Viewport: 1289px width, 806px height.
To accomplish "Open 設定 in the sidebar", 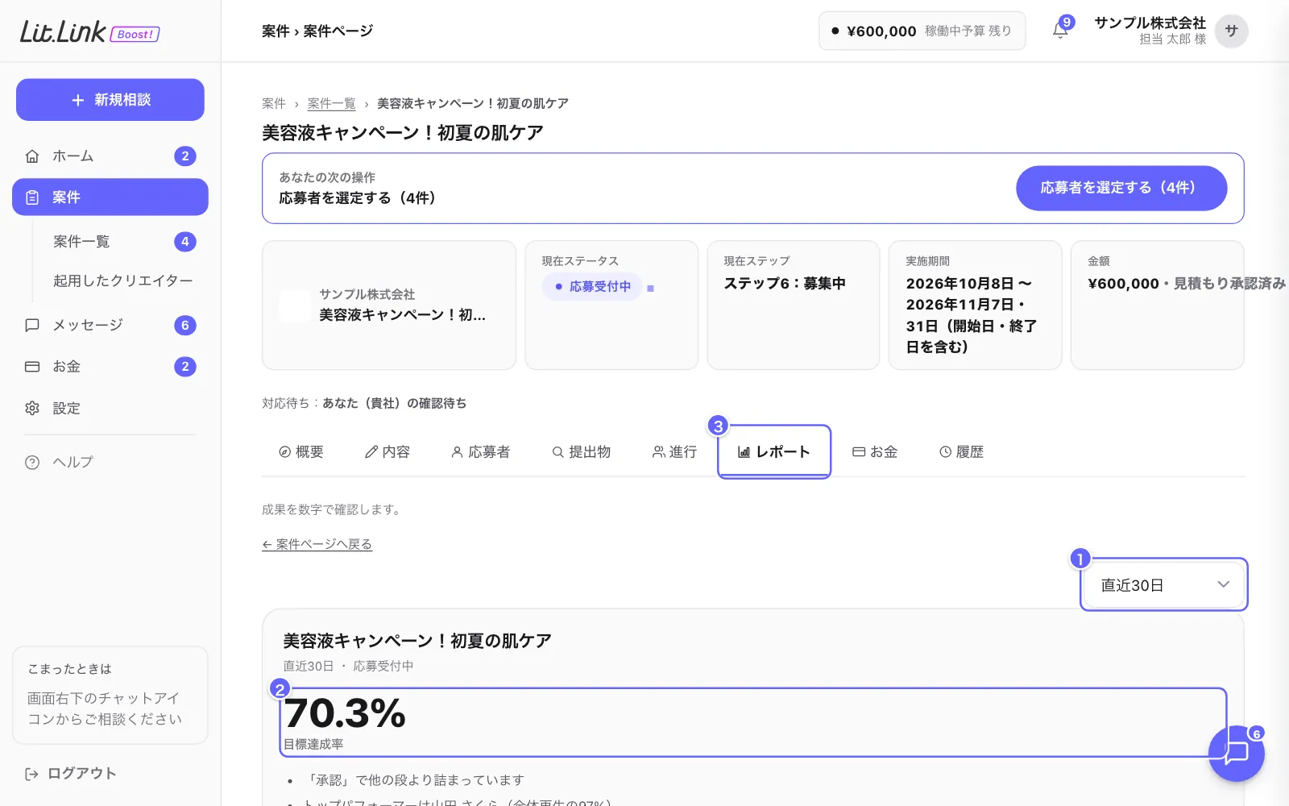I will (110, 409).
